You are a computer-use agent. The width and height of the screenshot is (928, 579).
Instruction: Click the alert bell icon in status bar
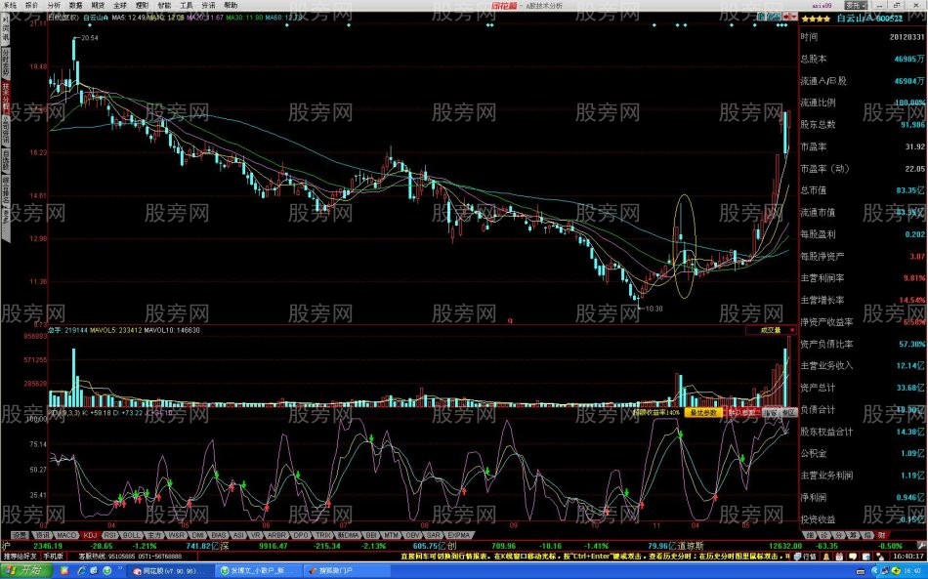pos(825,557)
